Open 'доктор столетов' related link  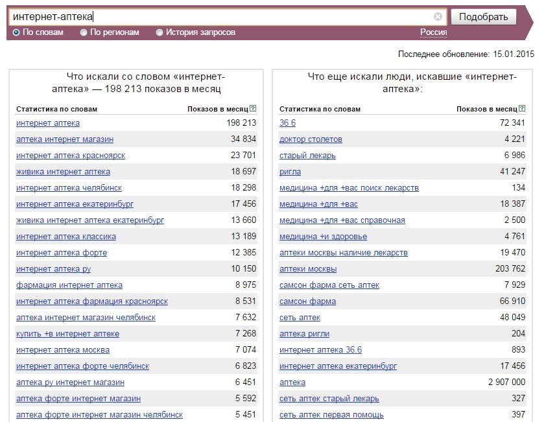pyautogui.click(x=311, y=139)
